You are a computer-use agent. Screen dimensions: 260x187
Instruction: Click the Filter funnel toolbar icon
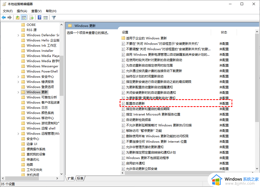(54, 17)
